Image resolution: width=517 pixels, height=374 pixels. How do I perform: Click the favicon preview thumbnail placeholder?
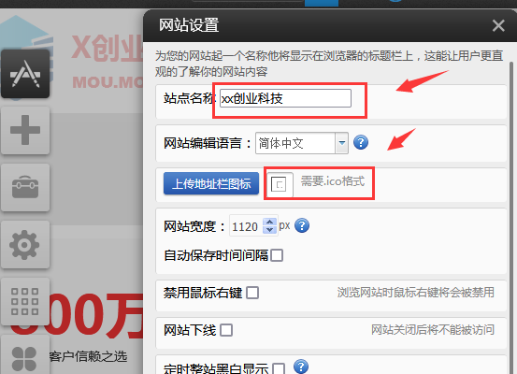tap(280, 183)
